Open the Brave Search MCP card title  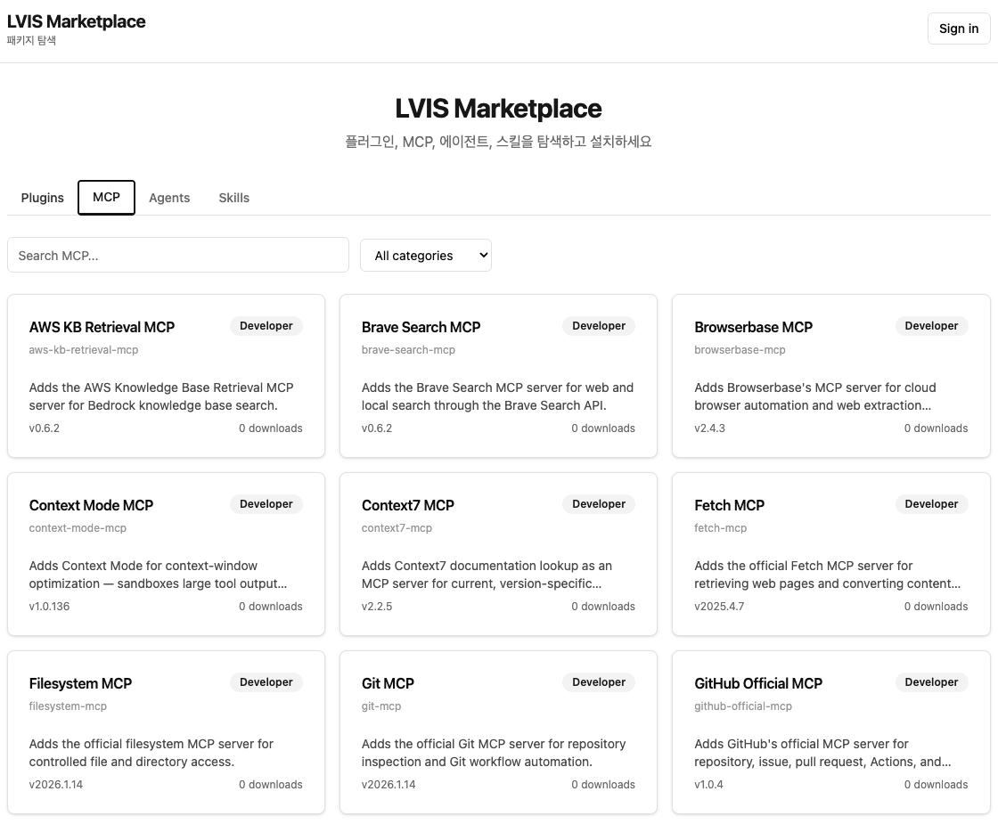point(421,327)
